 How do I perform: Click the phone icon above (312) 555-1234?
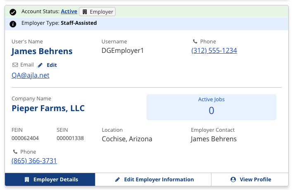(x=195, y=41)
